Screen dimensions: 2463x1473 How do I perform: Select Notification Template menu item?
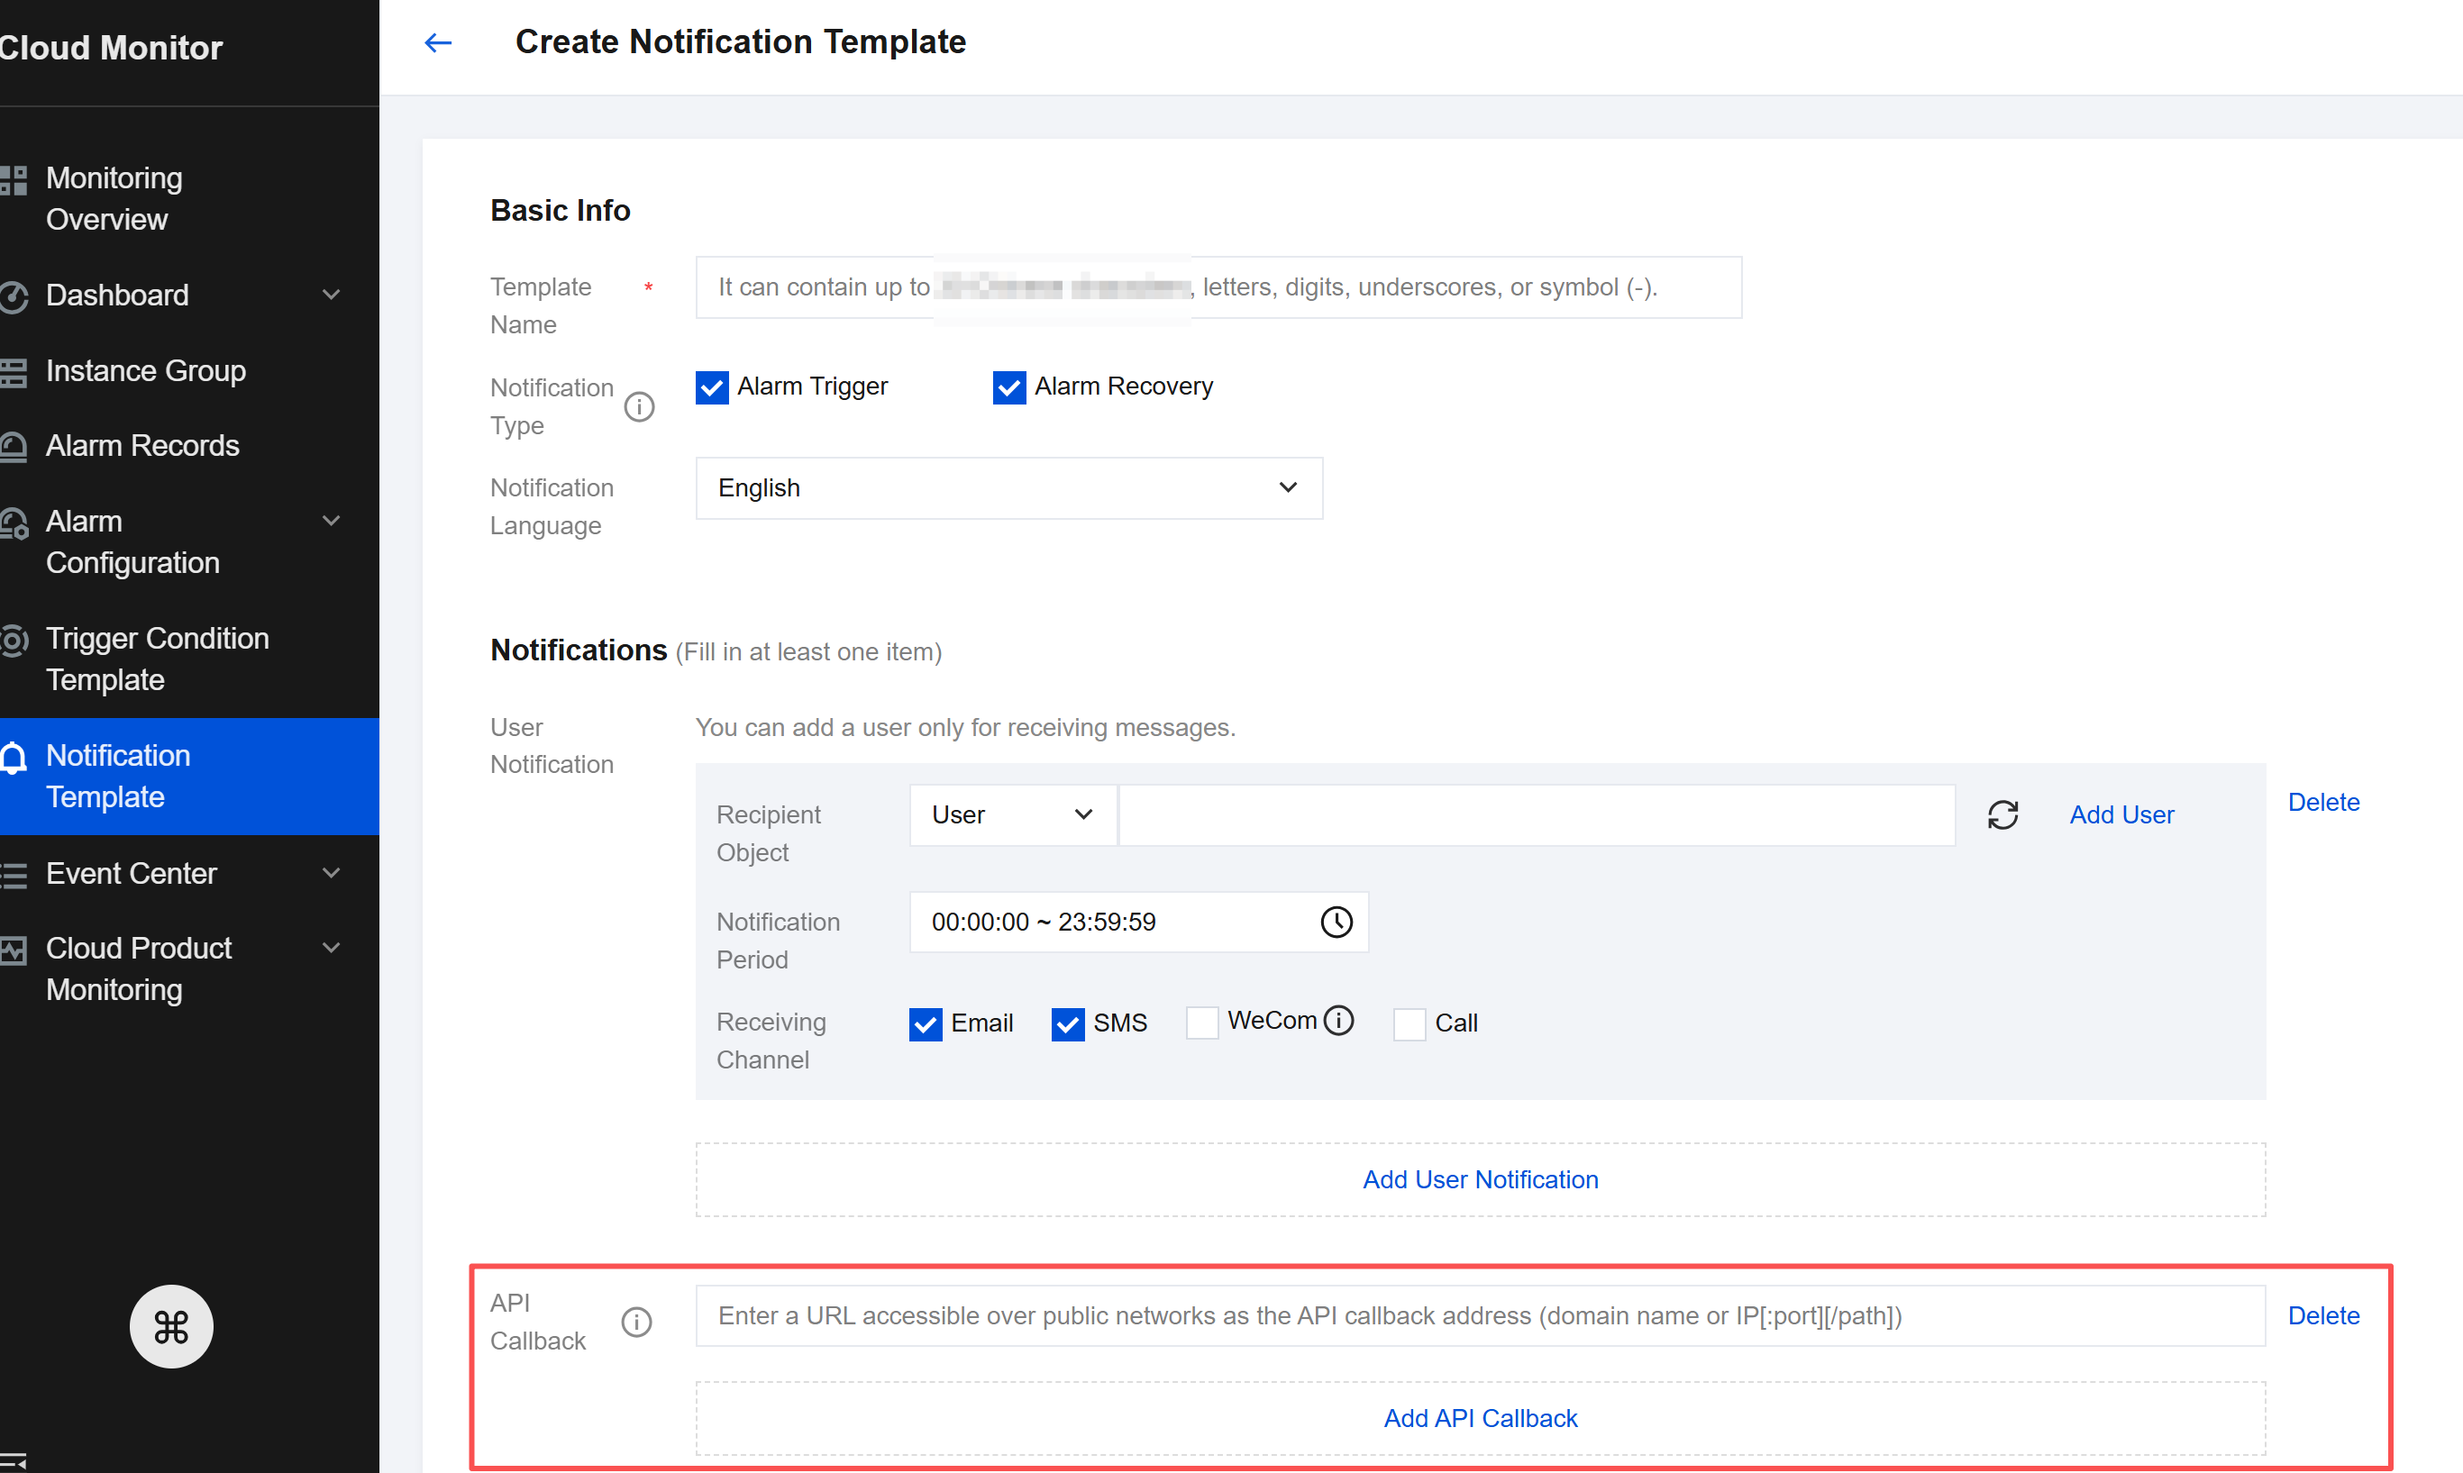tap(189, 777)
